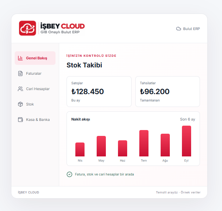The width and height of the screenshot is (222, 211).
Task: Click the İşbey Cloud red logo icon
Action: pyautogui.click(x=28, y=28)
